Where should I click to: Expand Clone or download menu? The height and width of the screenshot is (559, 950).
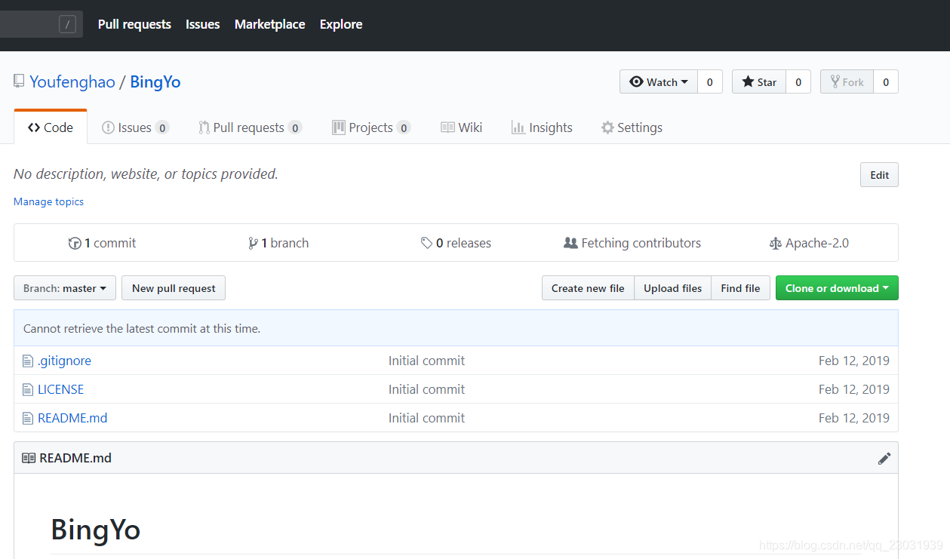click(837, 288)
